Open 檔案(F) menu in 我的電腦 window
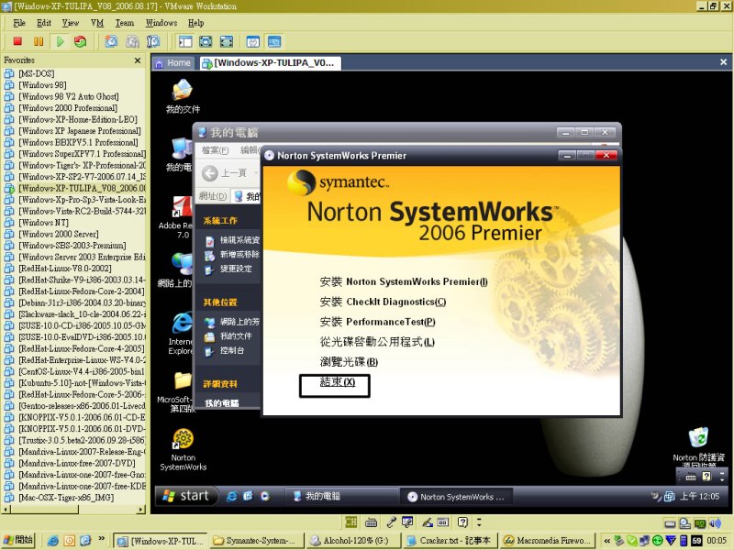Screen dimensions: 734x550 point(215,150)
